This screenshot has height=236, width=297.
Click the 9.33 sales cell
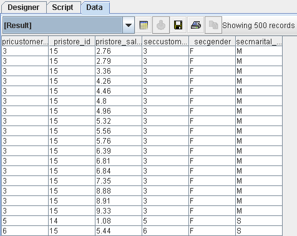tap(119, 211)
